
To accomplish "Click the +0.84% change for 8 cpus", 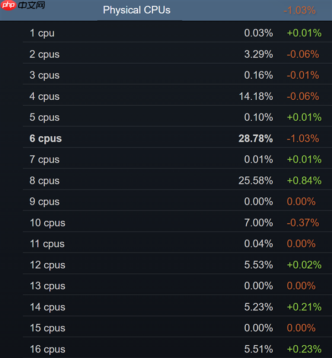I will click(x=304, y=181).
